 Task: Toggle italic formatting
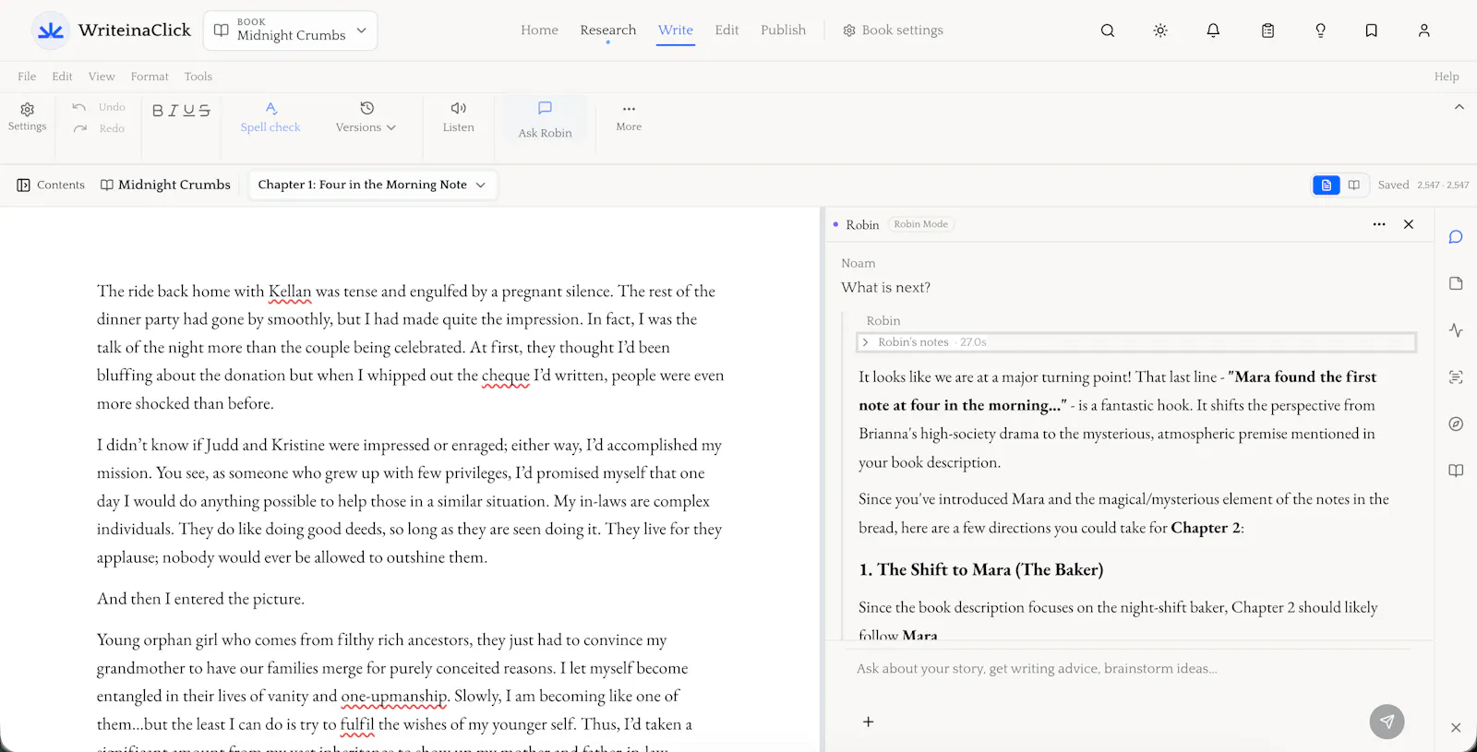pyautogui.click(x=173, y=111)
